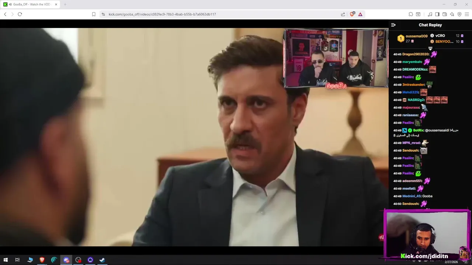Click MPN_mrad username in chat
The height and width of the screenshot is (265, 472).
click(x=411, y=143)
